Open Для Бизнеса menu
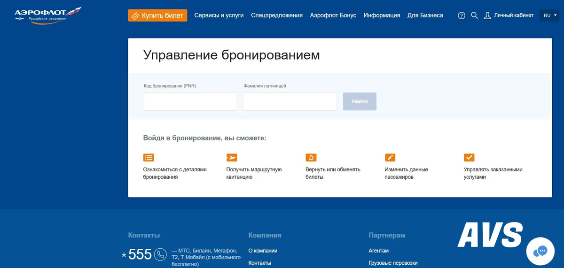 [x=425, y=15]
